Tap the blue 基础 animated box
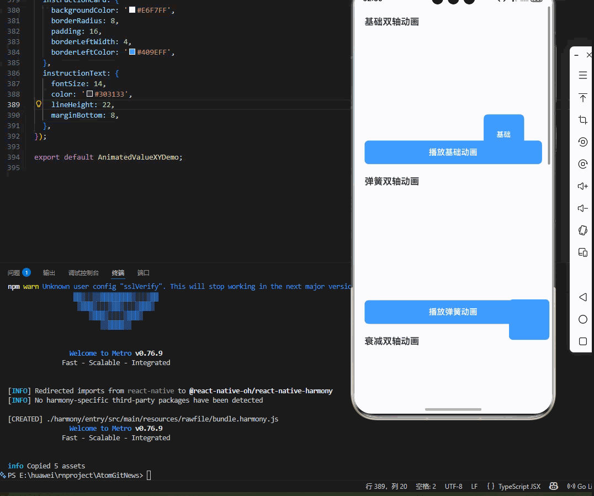Image resolution: width=594 pixels, height=496 pixels. click(504, 128)
